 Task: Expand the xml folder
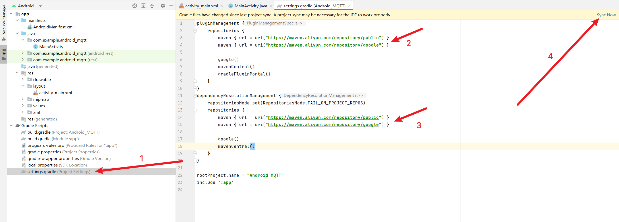coord(23,112)
